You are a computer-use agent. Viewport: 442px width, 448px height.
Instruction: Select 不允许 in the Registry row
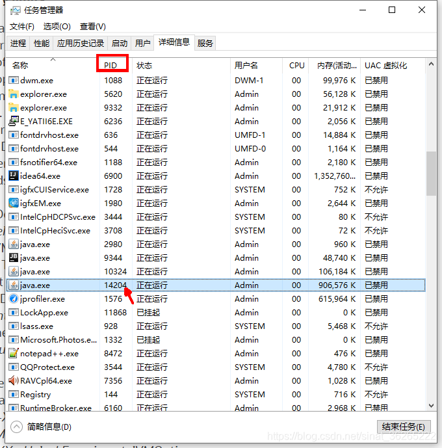376,395
